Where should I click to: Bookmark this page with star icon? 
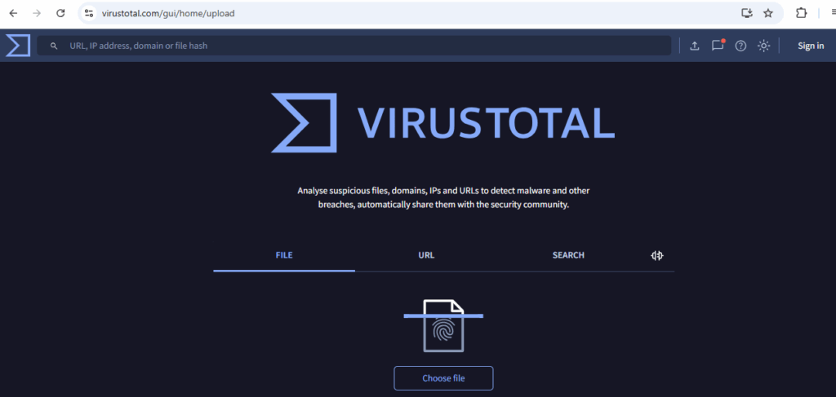pyautogui.click(x=767, y=13)
